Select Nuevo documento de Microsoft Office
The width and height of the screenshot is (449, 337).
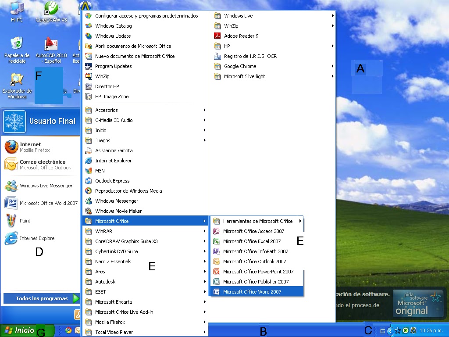click(x=145, y=56)
